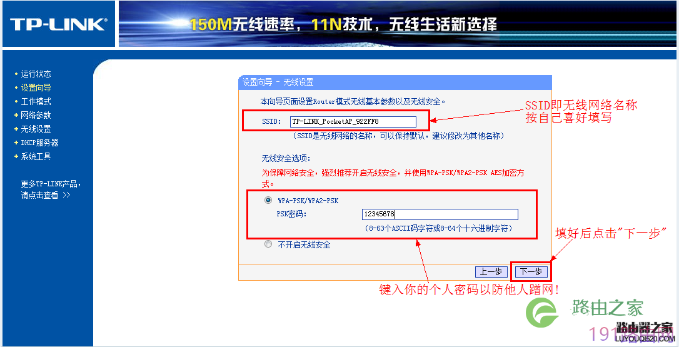
Task: Click the 8-63个ASCII码字符 hint text
Action: click(439, 228)
